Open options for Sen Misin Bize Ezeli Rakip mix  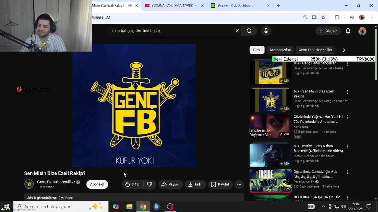tap(348, 92)
